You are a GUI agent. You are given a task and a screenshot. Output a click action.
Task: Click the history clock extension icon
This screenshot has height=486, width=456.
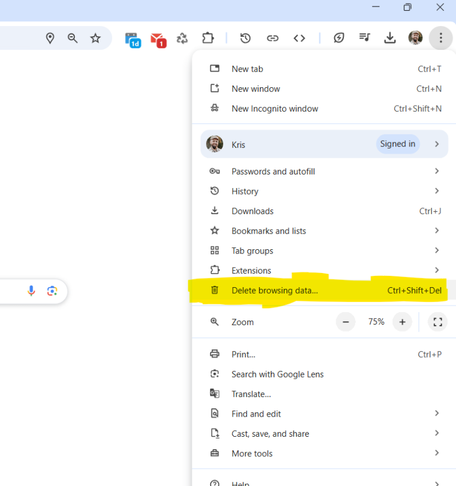(x=245, y=38)
